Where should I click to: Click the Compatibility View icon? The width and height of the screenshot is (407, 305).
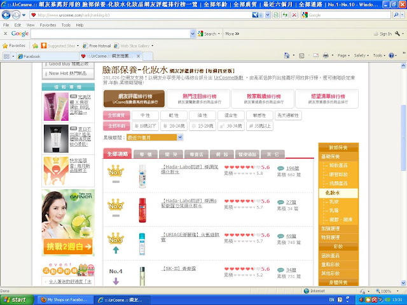276,15
